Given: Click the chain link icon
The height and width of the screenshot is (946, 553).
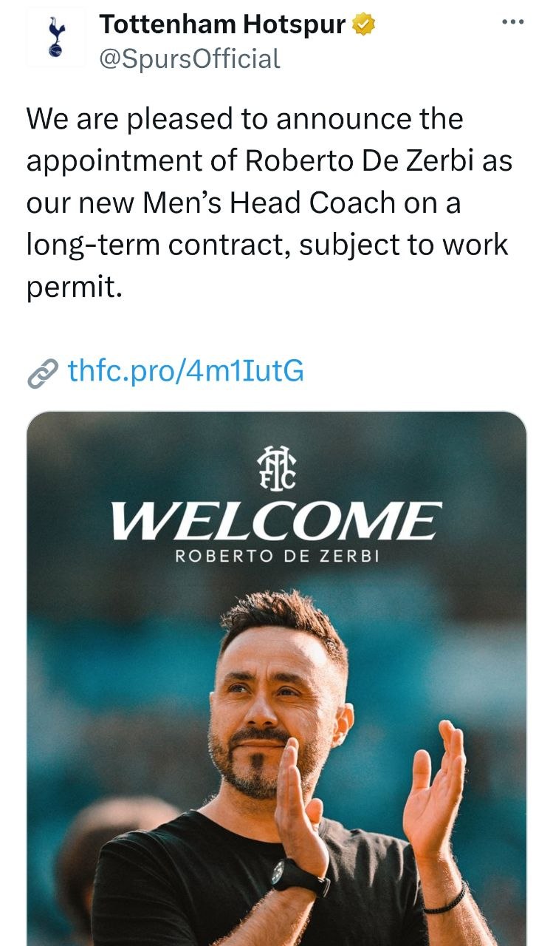Looking at the screenshot, I should tap(43, 373).
